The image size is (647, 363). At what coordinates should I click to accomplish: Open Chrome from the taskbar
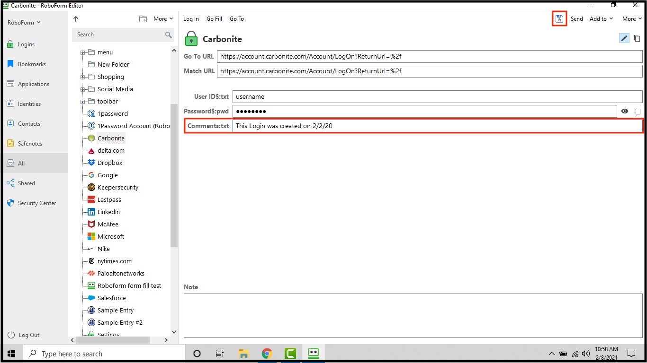click(267, 354)
